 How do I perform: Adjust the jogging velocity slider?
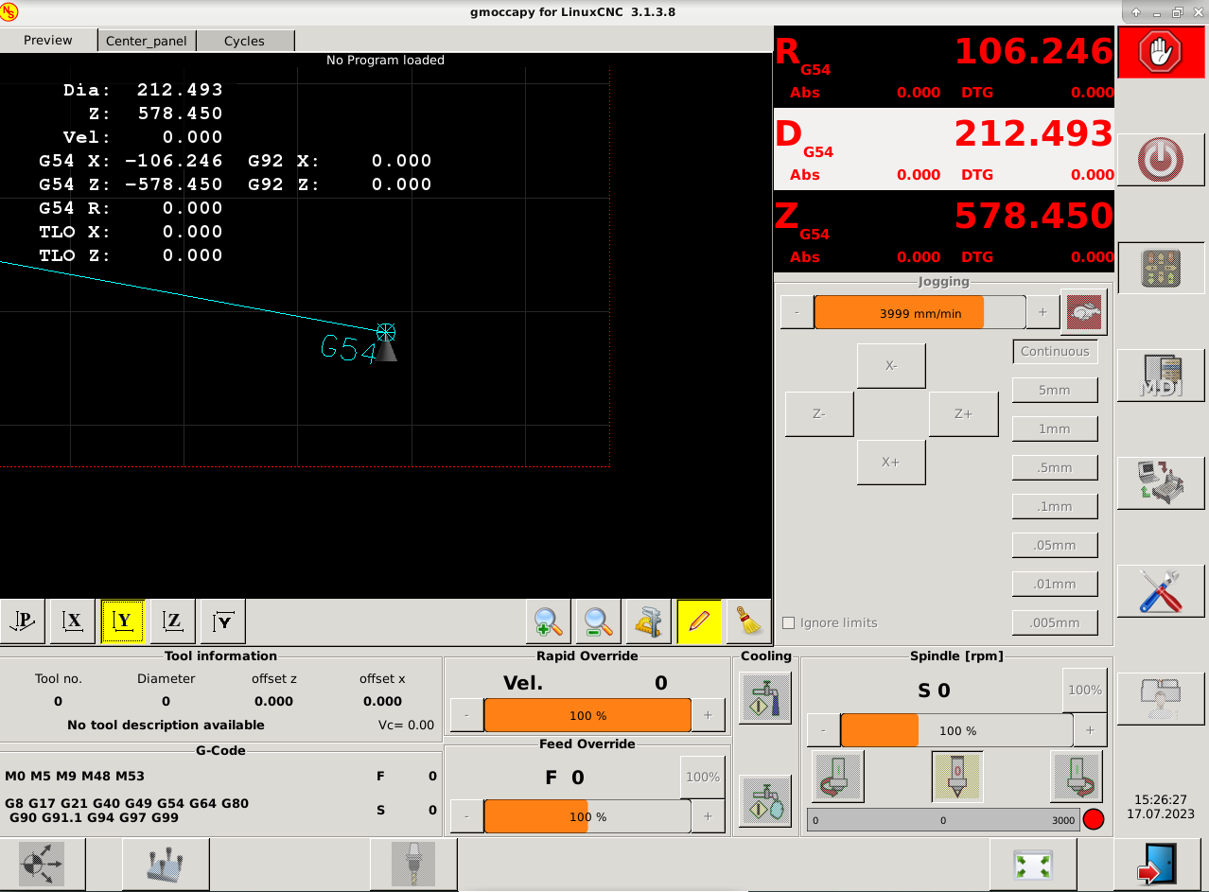click(919, 312)
